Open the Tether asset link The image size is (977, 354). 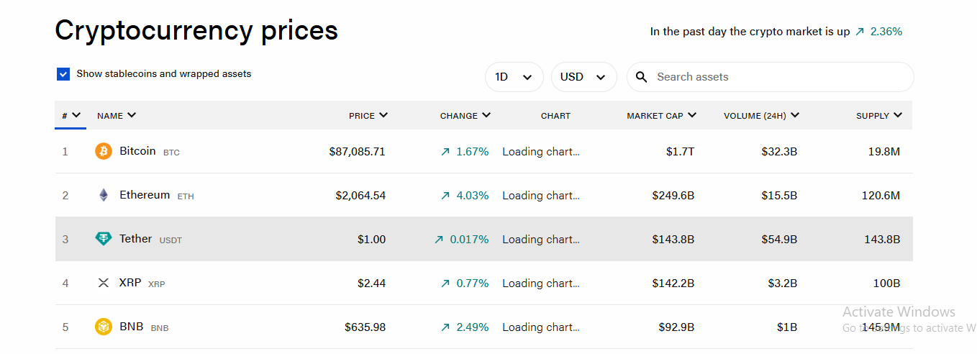pos(136,239)
